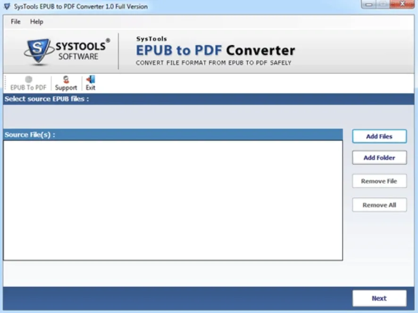Screen dimensions: 418x313
Task: Click the Add Files button
Action: point(379,136)
